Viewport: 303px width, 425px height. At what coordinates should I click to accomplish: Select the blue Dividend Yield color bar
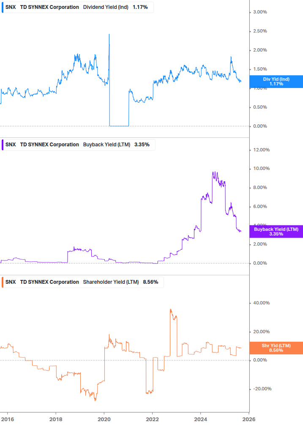pos(3,7)
